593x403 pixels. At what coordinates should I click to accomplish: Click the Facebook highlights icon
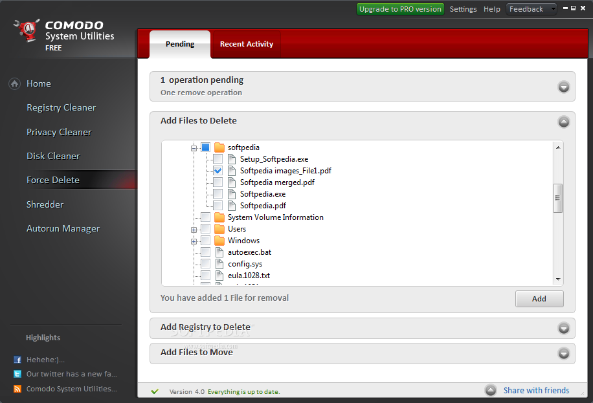pos(17,360)
